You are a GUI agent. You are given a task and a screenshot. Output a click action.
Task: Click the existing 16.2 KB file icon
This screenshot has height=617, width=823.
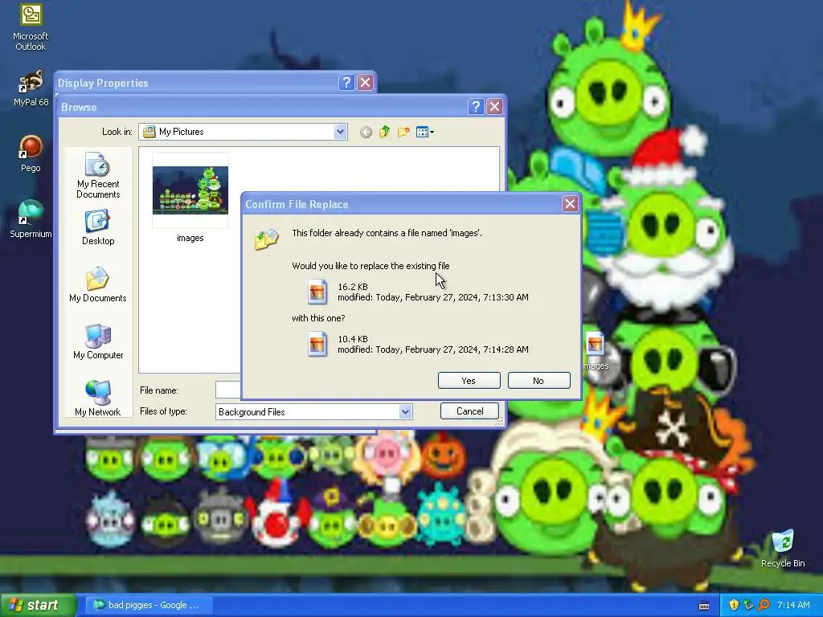coord(317,292)
